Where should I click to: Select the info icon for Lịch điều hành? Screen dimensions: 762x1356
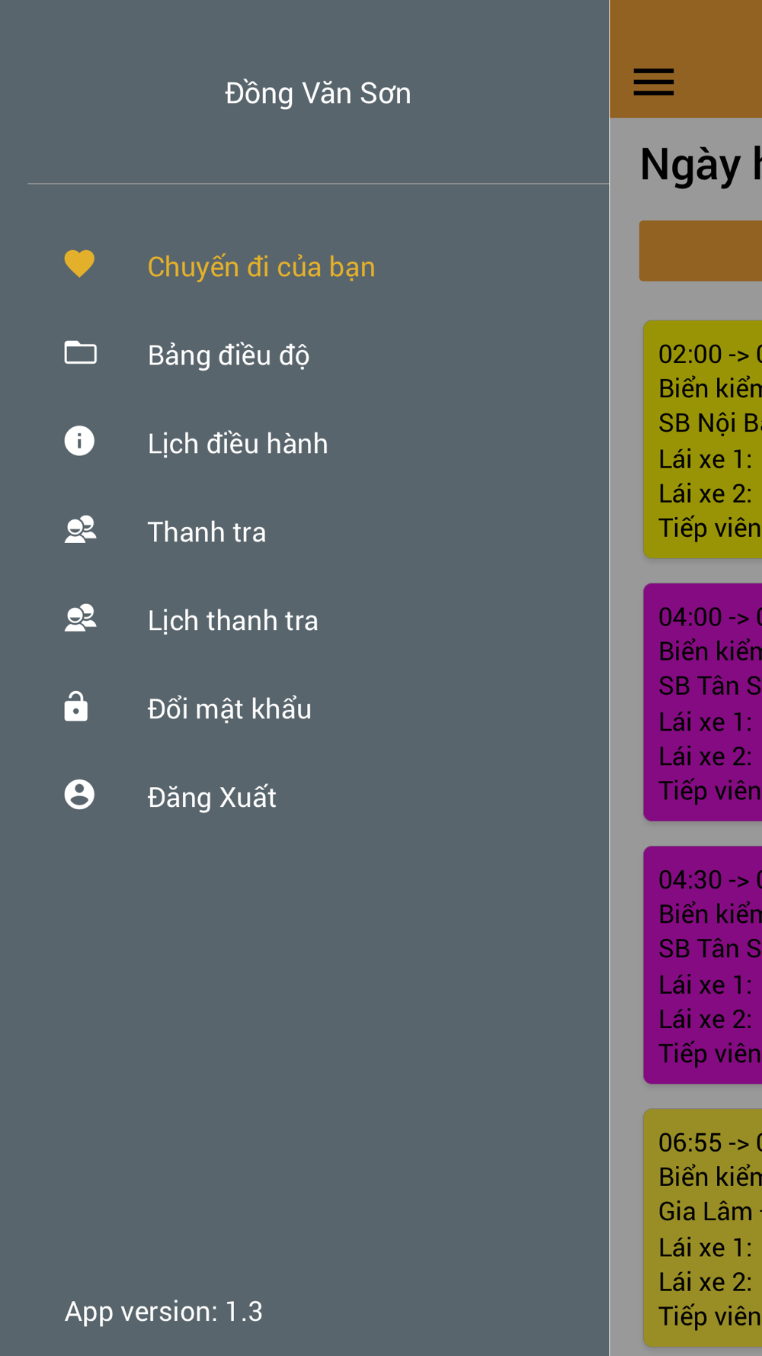click(79, 441)
